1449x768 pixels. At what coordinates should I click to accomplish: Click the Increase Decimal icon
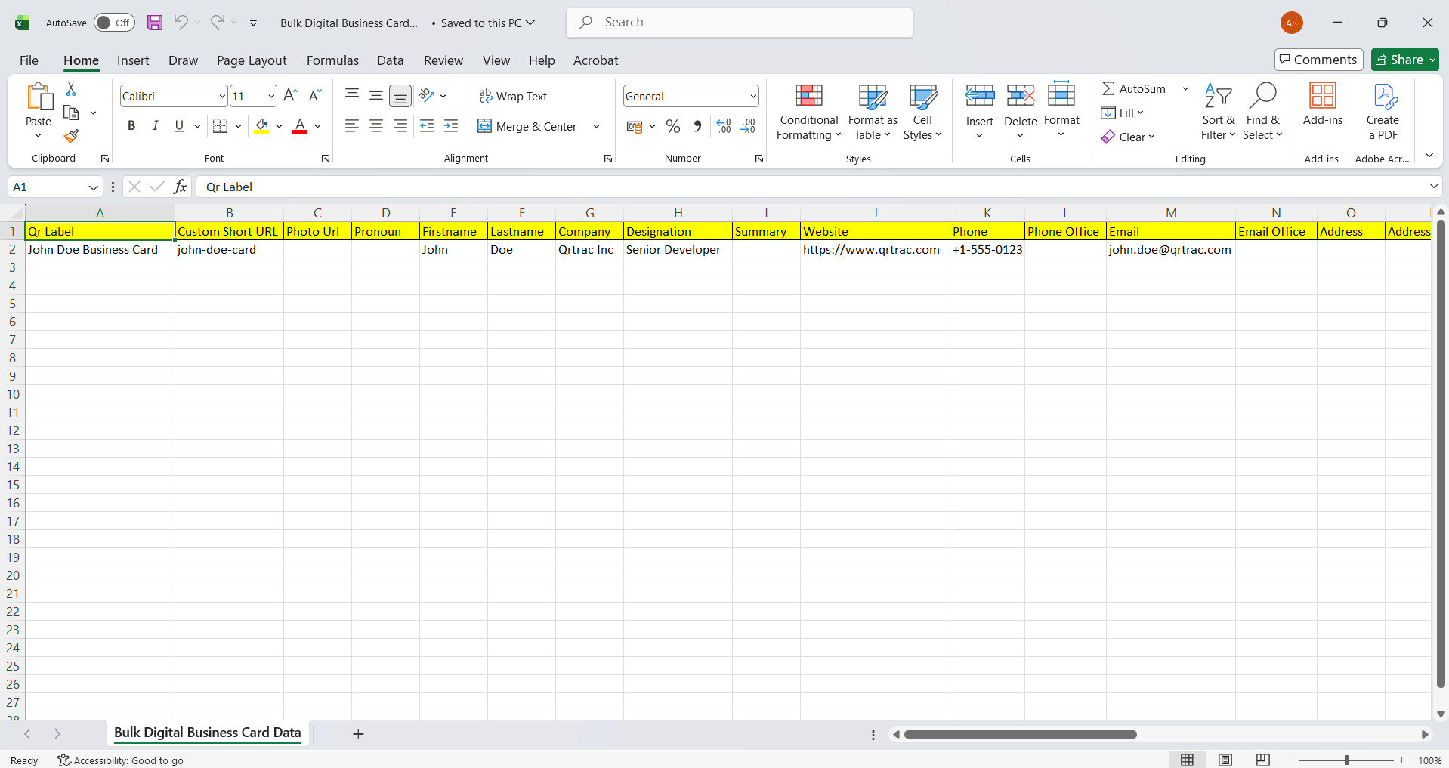point(723,126)
